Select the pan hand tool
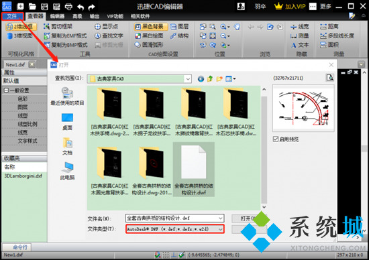 pyautogui.click(x=238, y=27)
